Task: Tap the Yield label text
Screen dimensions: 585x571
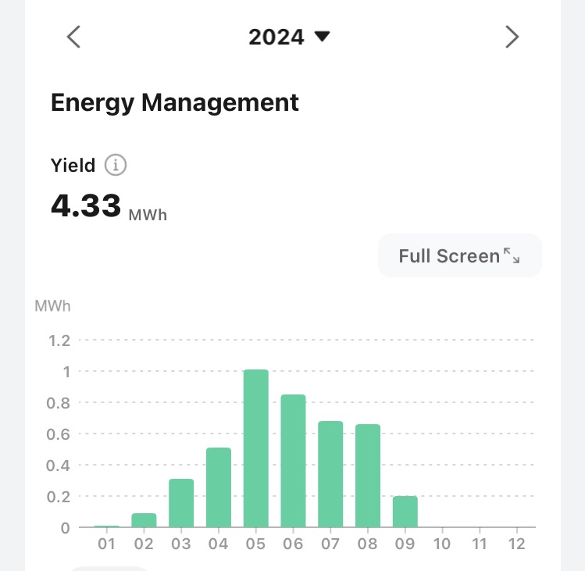Action: 73,166
